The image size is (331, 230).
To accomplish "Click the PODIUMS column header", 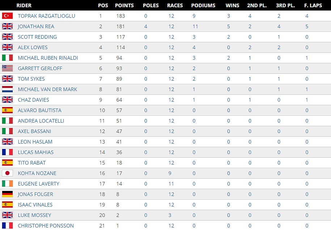I will point(203,5).
